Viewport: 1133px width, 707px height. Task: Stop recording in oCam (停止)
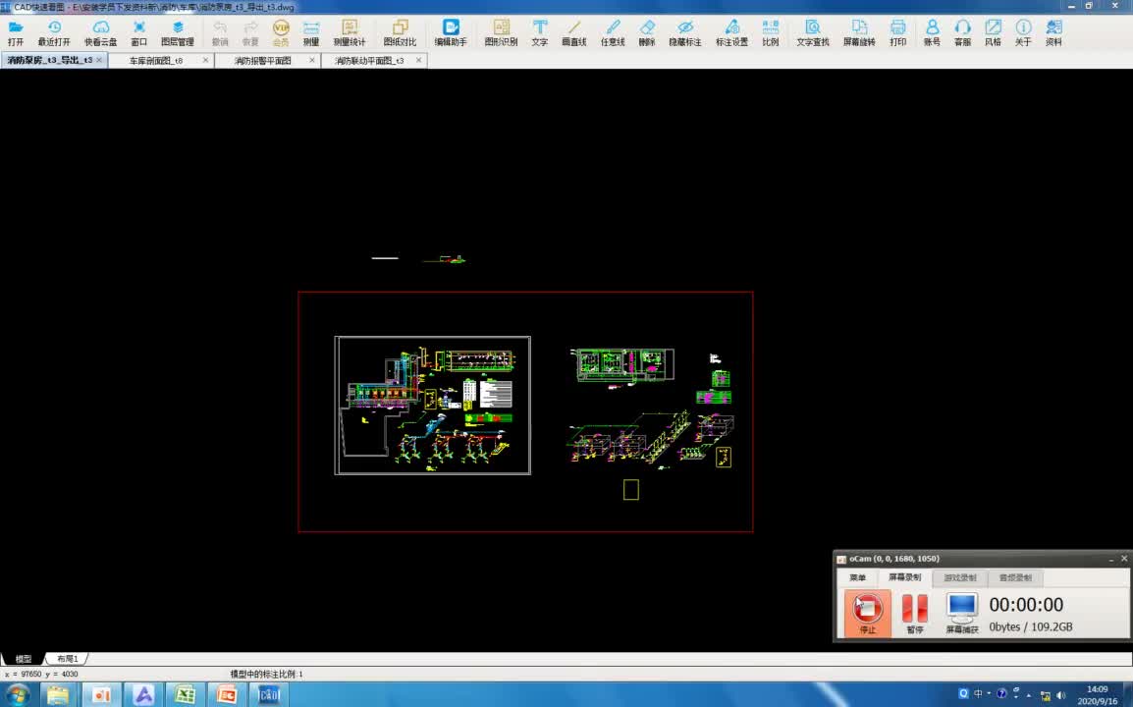(x=867, y=613)
